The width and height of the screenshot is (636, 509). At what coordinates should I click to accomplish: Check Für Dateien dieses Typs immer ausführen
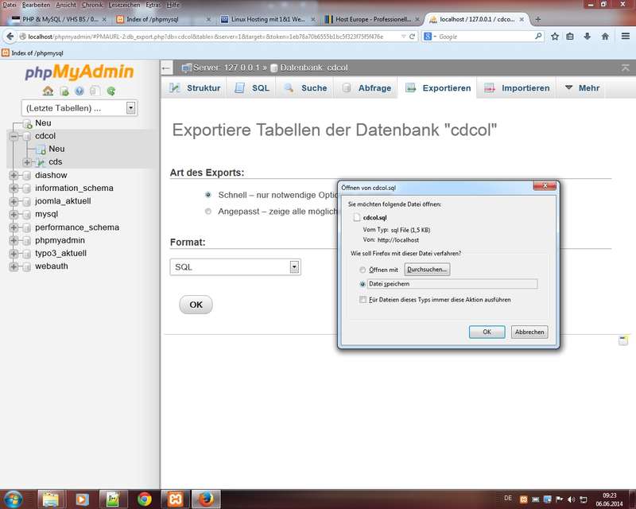tap(363, 300)
